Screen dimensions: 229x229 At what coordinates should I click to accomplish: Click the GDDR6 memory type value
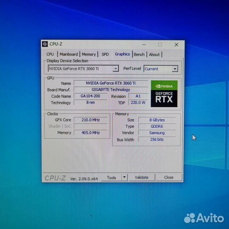pos(157,126)
